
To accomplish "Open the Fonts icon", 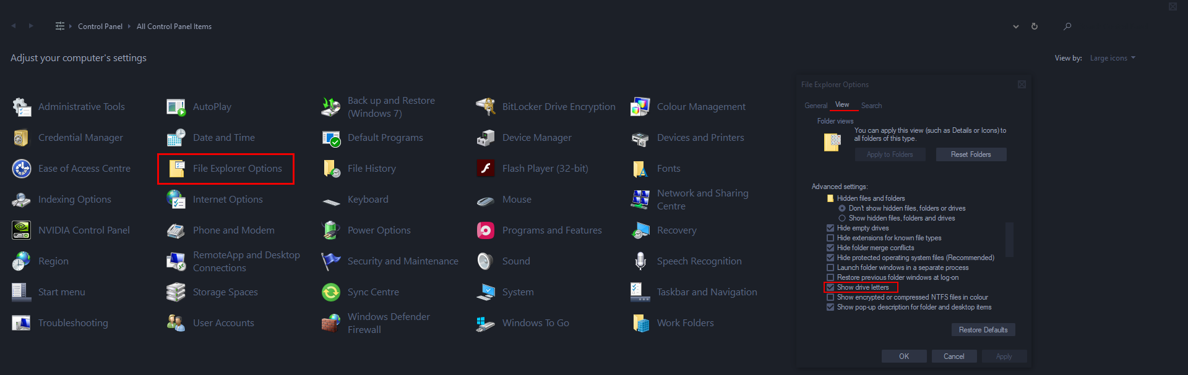I will pyautogui.click(x=640, y=169).
